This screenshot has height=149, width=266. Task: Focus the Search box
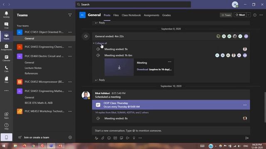tap(133, 5)
